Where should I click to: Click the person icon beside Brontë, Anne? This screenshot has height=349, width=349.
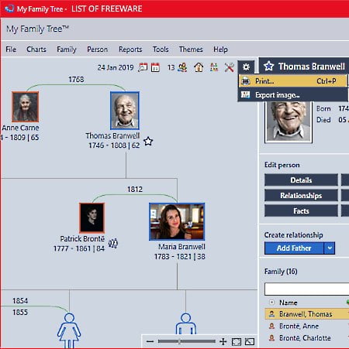pyautogui.click(x=271, y=326)
